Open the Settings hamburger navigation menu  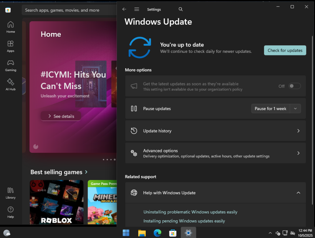coord(137,9)
